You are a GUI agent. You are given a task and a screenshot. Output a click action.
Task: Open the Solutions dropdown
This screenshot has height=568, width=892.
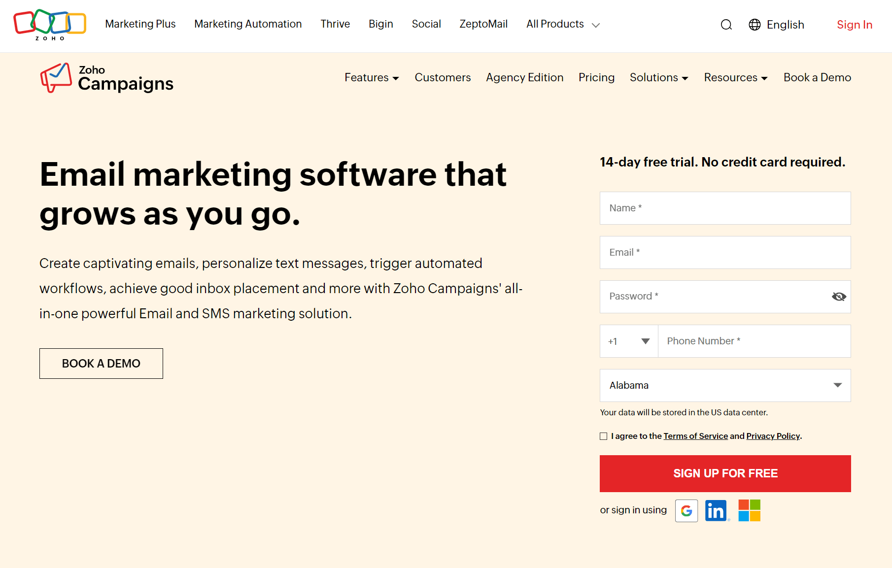658,77
